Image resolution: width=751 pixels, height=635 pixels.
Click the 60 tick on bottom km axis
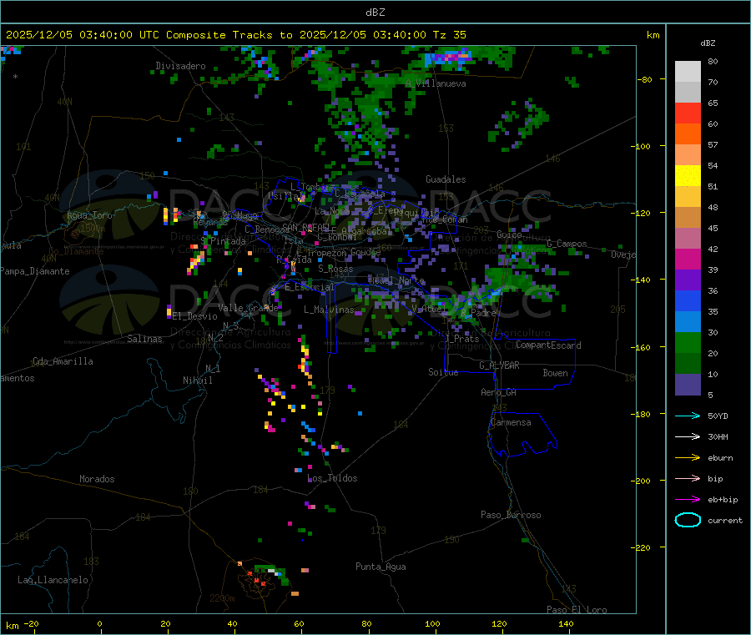299,623
